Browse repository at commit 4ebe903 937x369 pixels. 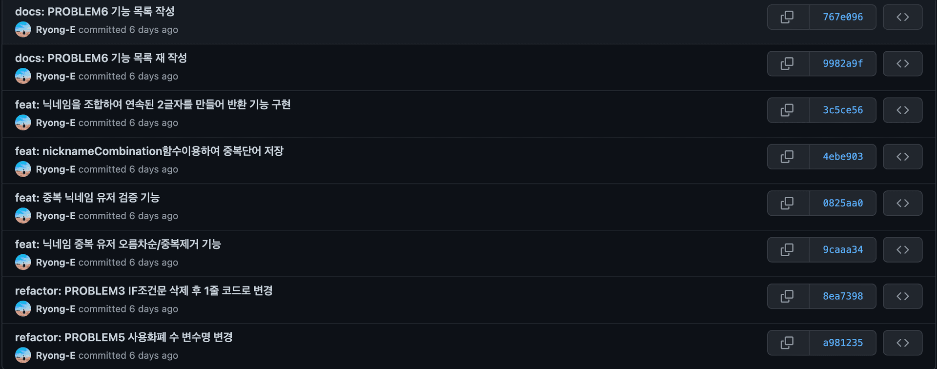coord(902,157)
